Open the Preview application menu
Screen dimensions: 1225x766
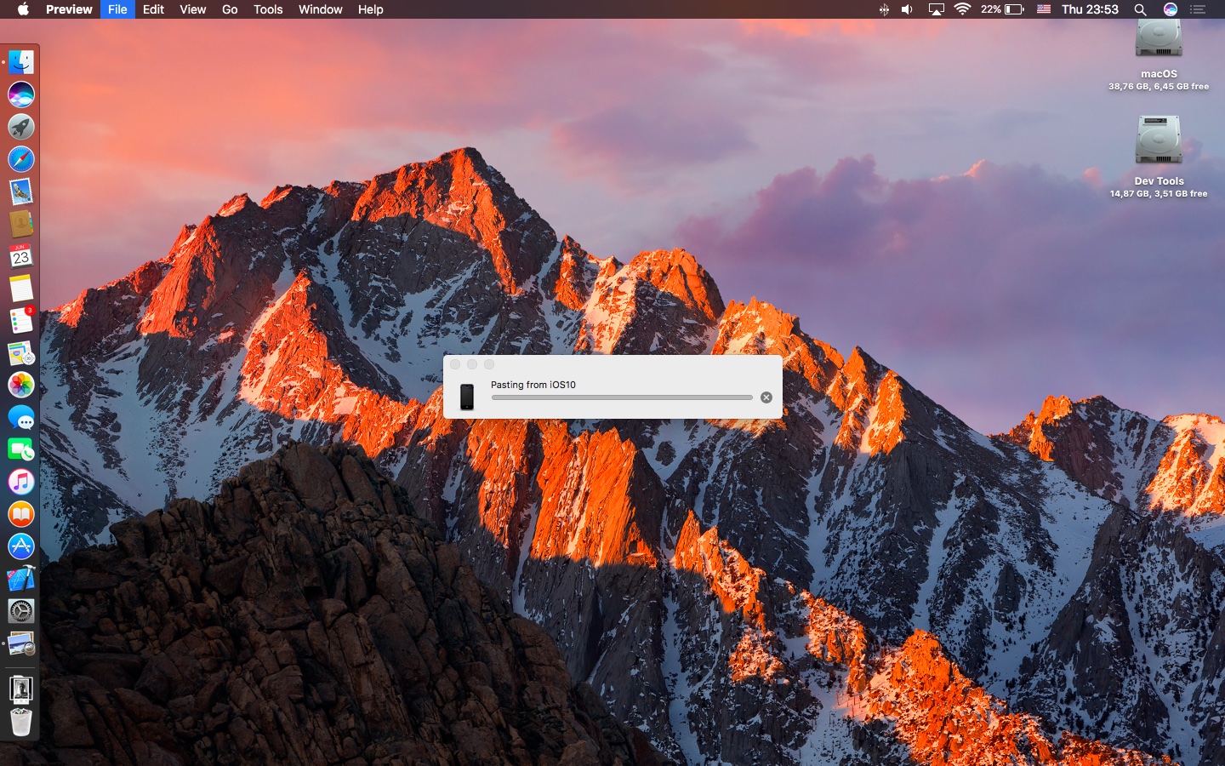(69, 9)
